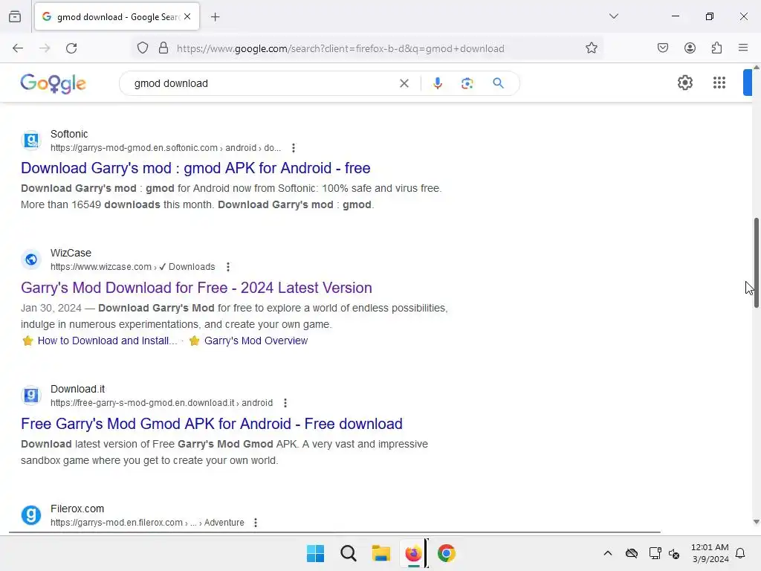Image resolution: width=761 pixels, height=571 pixels.
Task: Click the Softonic site favicon
Action: tap(31, 141)
